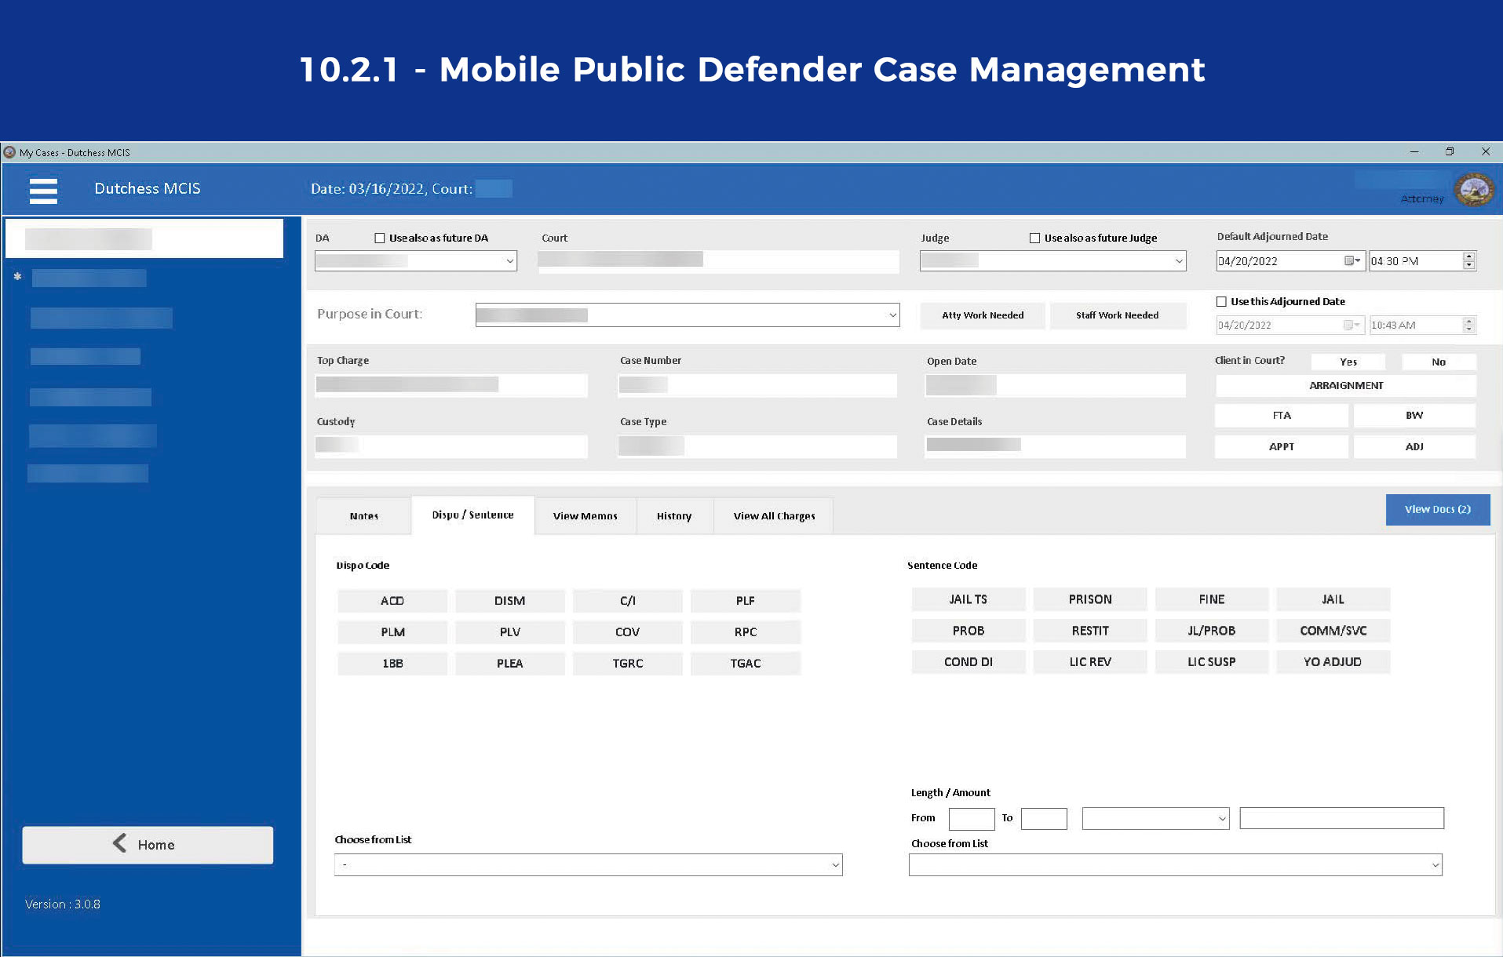This screenshot has height=957, width=1503.
Task: Click the Home back arrow button
Action: click(x=148, y=845)
